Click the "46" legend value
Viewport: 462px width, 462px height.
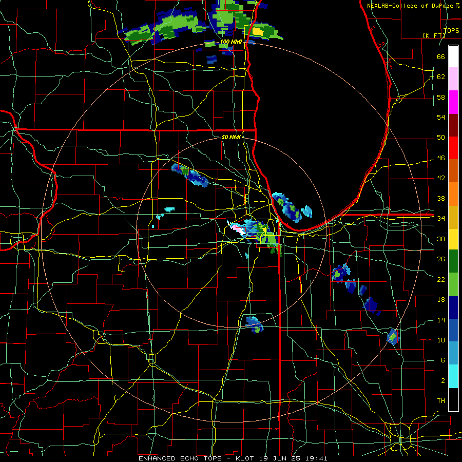click(x=441, y=158)
